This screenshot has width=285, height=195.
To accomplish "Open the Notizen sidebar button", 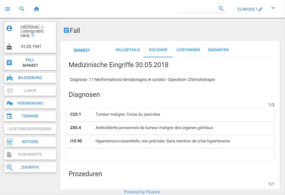I will click(x=30, y=142).
